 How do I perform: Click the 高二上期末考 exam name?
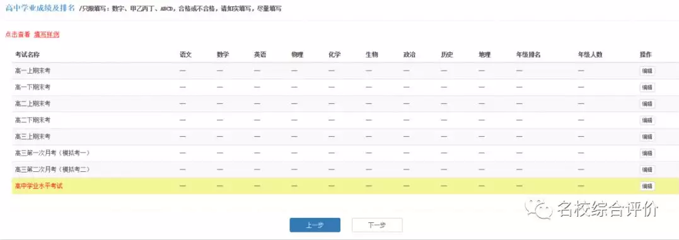[x=33, y=103]
